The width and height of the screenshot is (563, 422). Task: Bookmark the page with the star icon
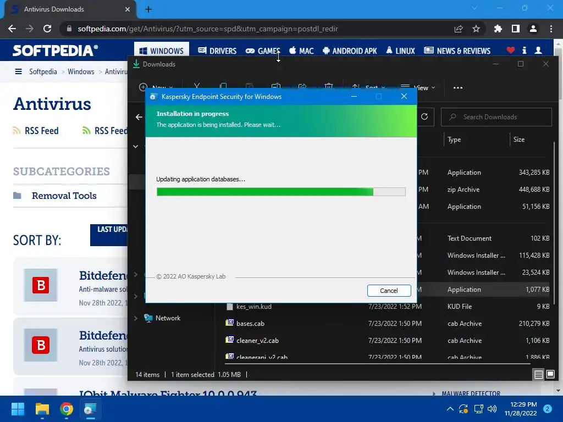pyautogui.click(x=476, y=29)
